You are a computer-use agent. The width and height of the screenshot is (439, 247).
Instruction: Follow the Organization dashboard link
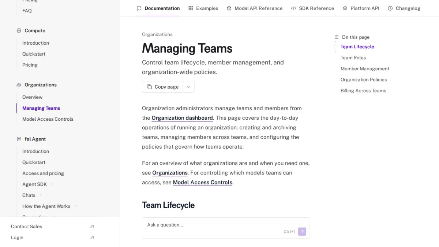[182, 118]
